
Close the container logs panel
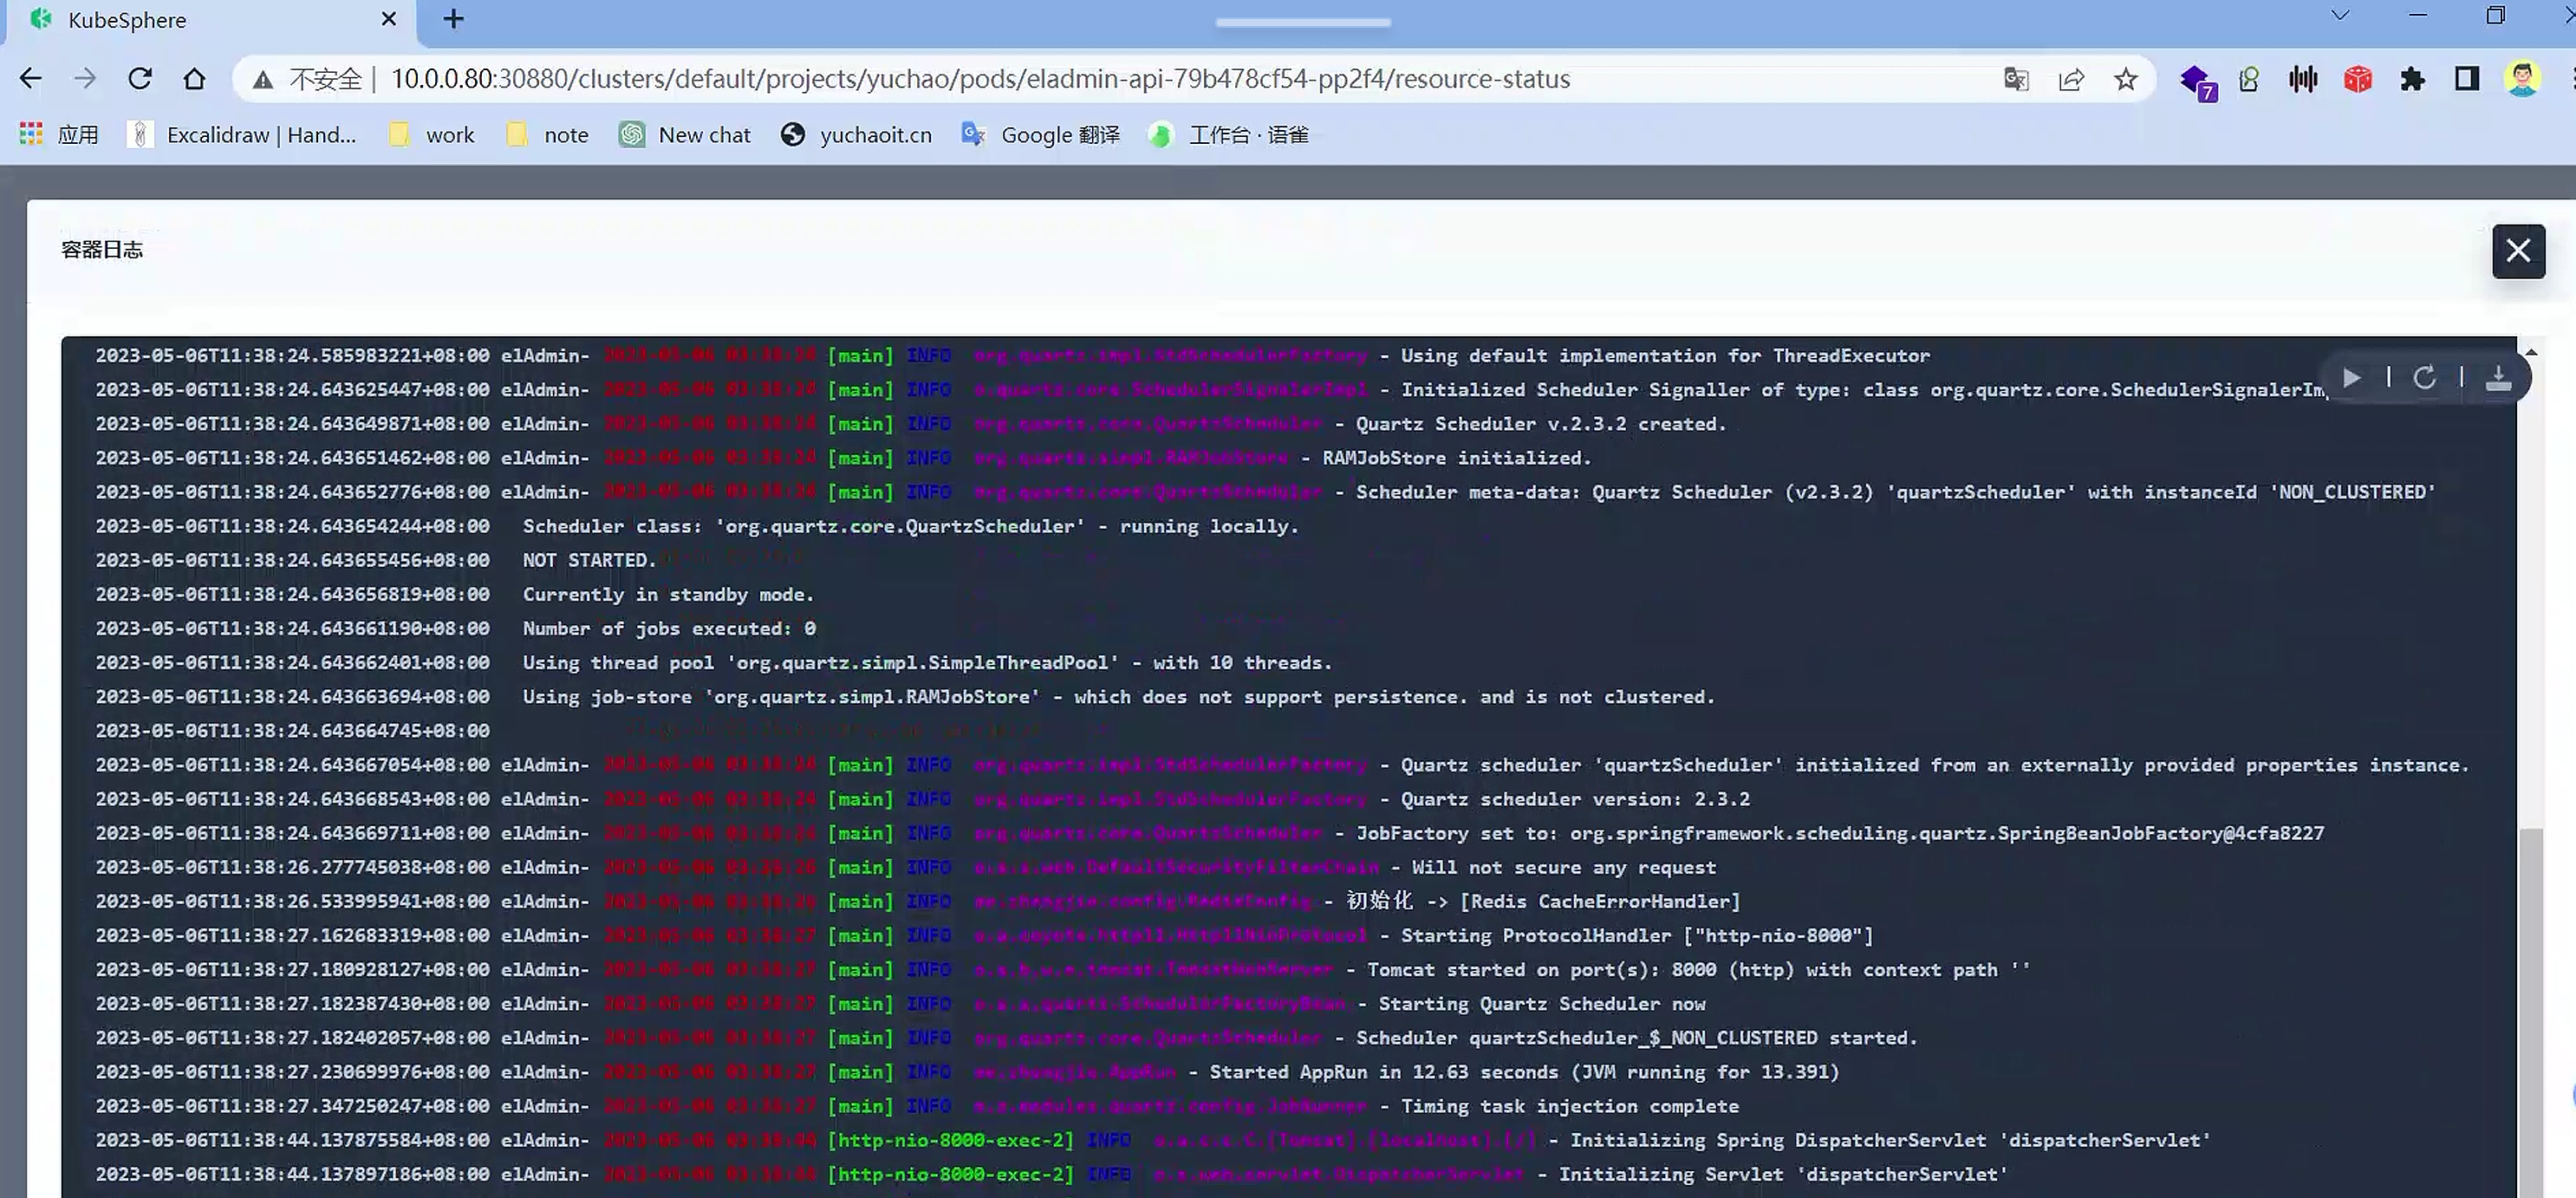tap(2518, 251)
